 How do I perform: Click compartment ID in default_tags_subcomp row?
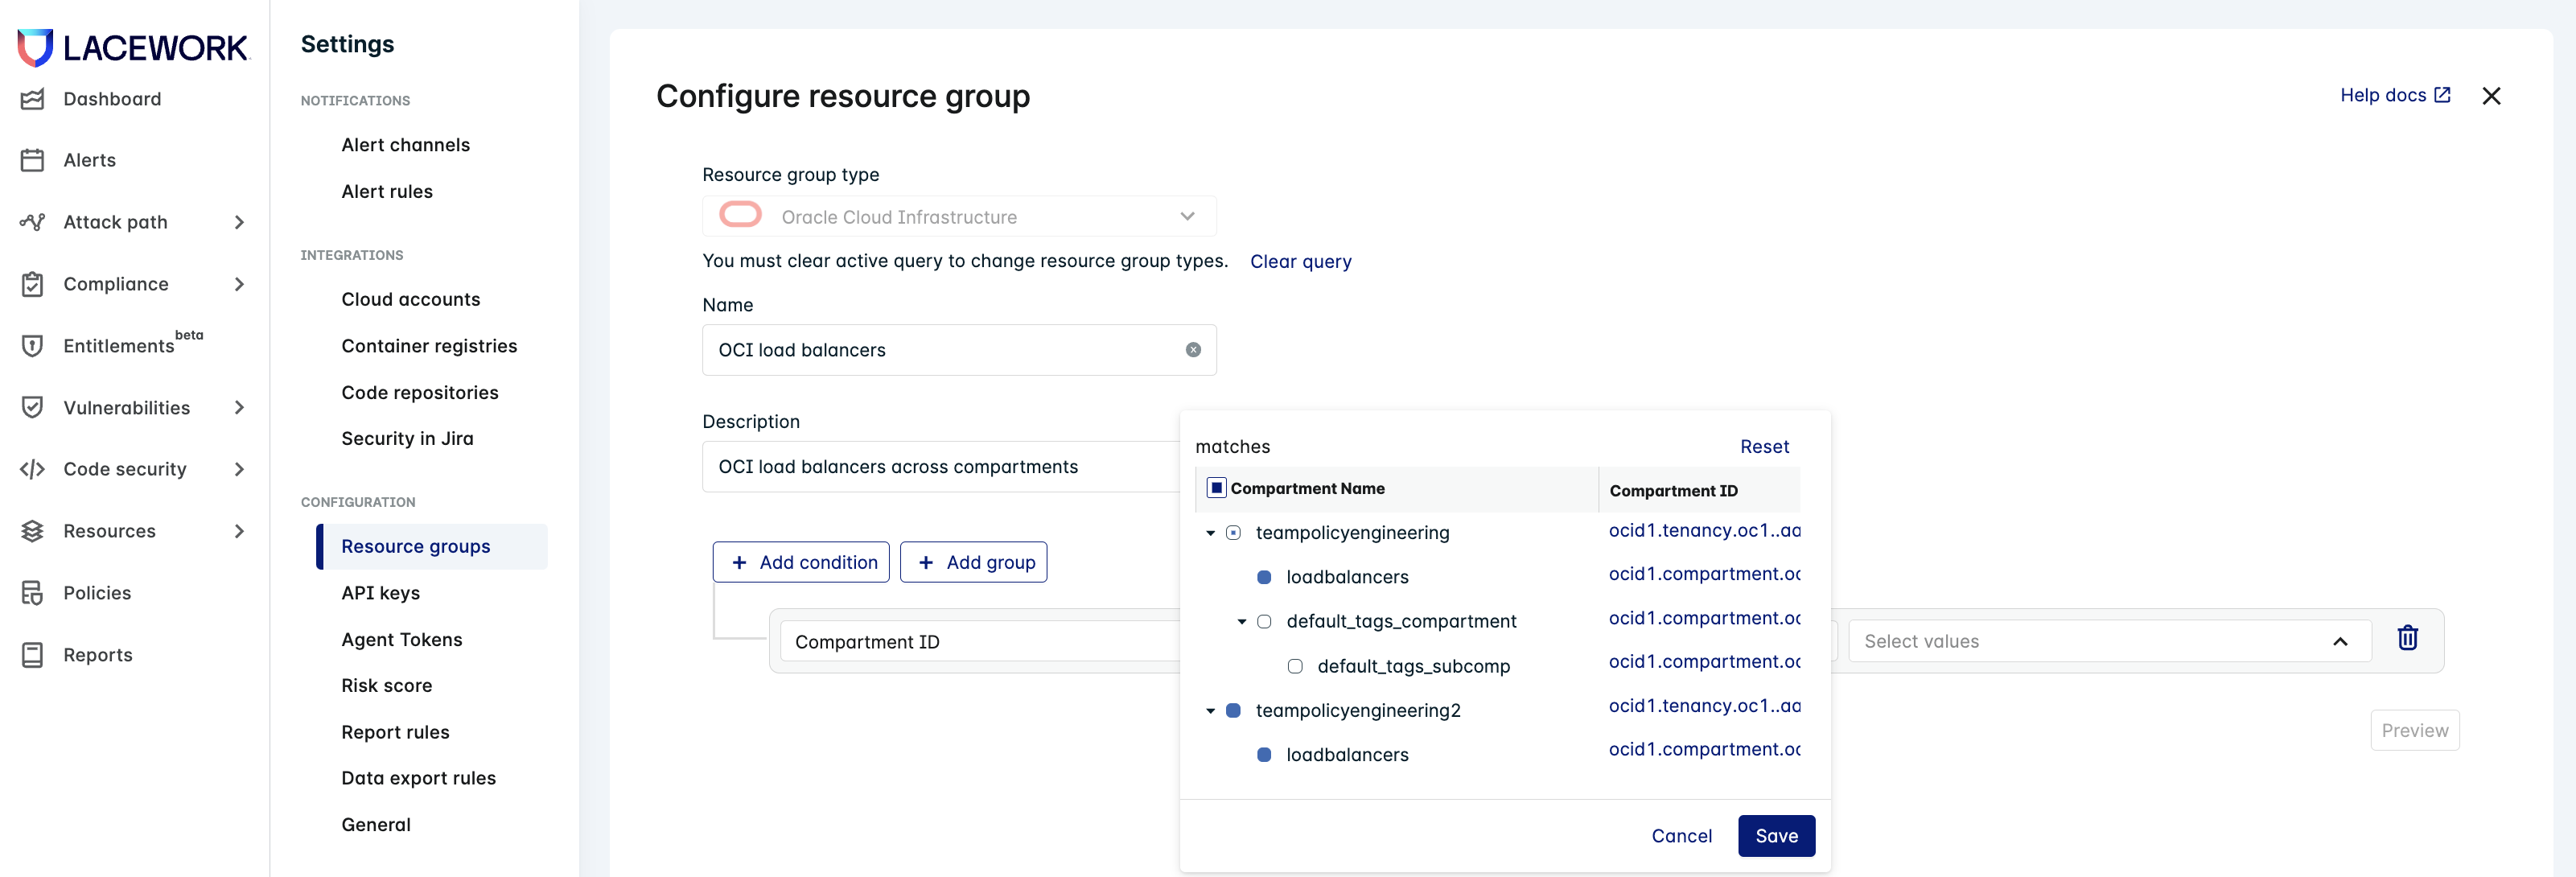point(1704,661)
